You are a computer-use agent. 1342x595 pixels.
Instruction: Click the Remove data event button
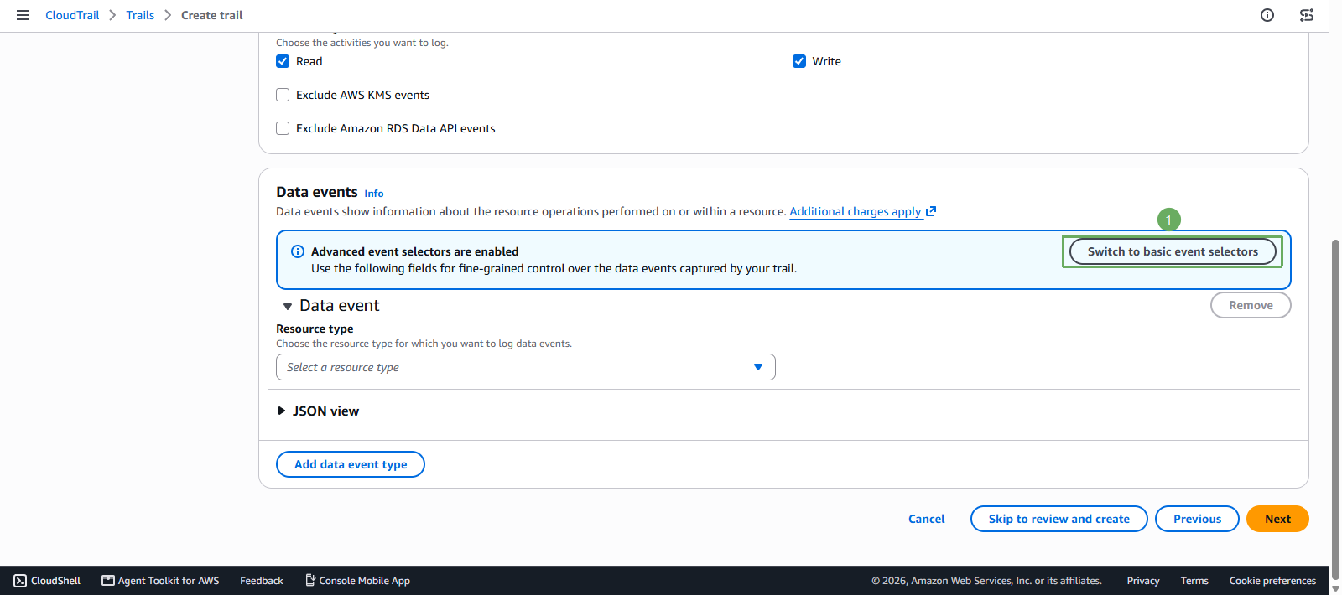1251,305
